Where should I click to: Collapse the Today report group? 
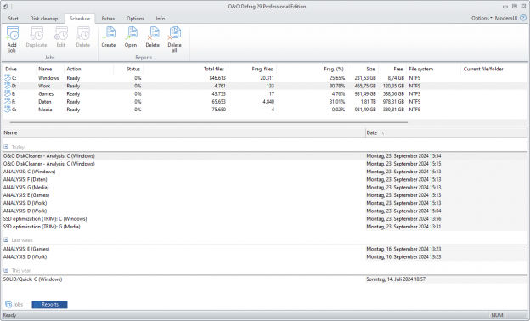[6, 147]
